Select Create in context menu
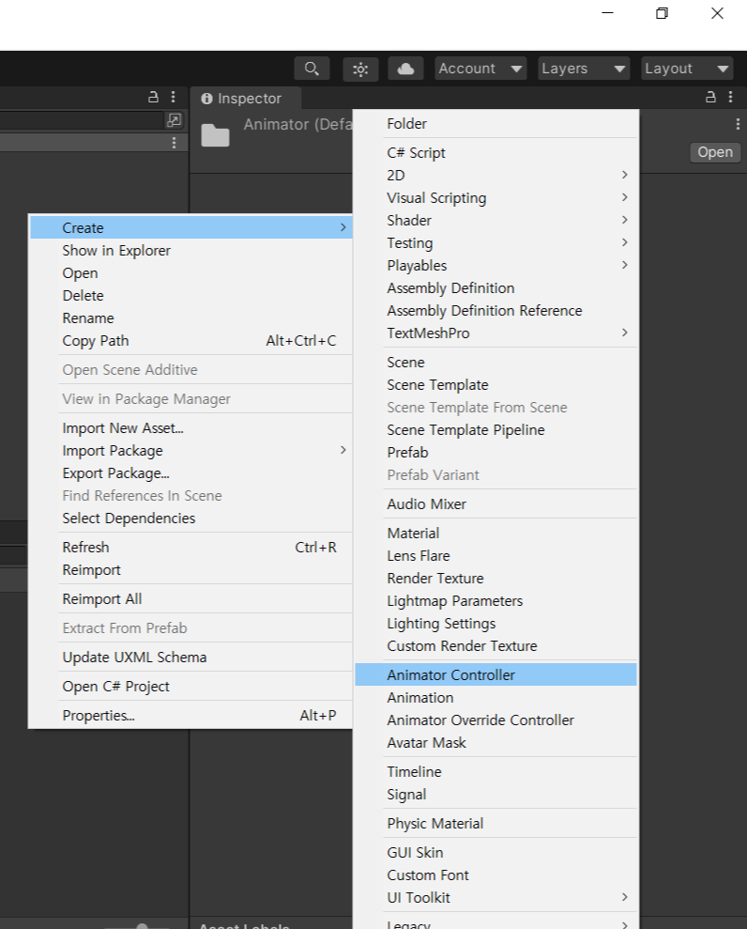 click(x=191, y=227)
